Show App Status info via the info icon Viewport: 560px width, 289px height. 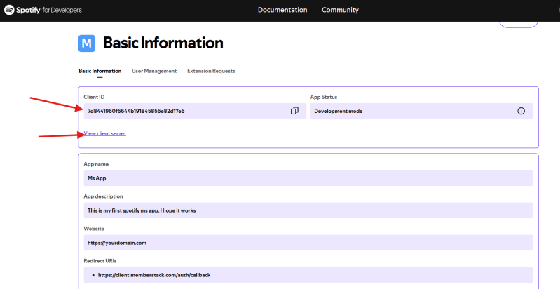[521, 111]
